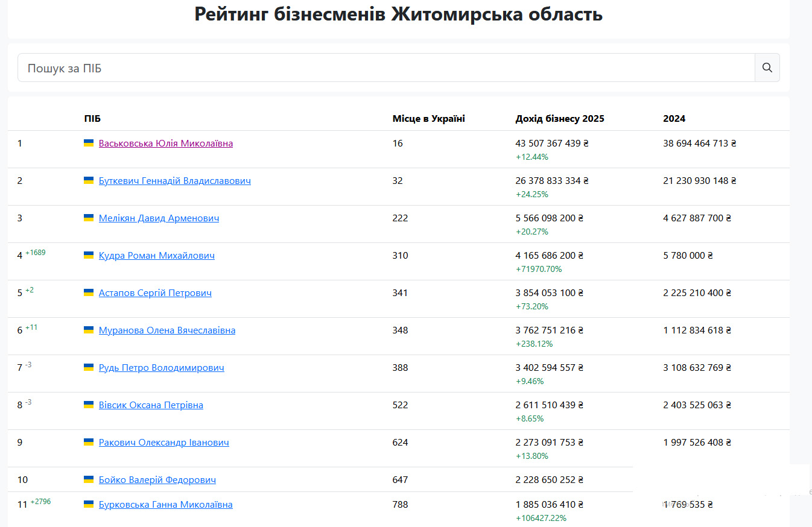
Task: Click Ukraine flag beside Буткевич Геннадій
Action: (89, 180)
